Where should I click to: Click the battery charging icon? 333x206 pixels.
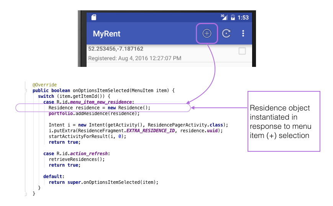[233, 18]
